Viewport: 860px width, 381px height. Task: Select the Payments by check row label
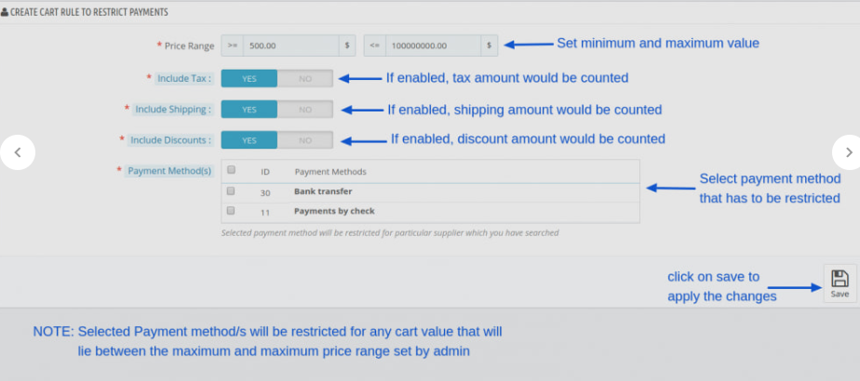tap(334, 212)
